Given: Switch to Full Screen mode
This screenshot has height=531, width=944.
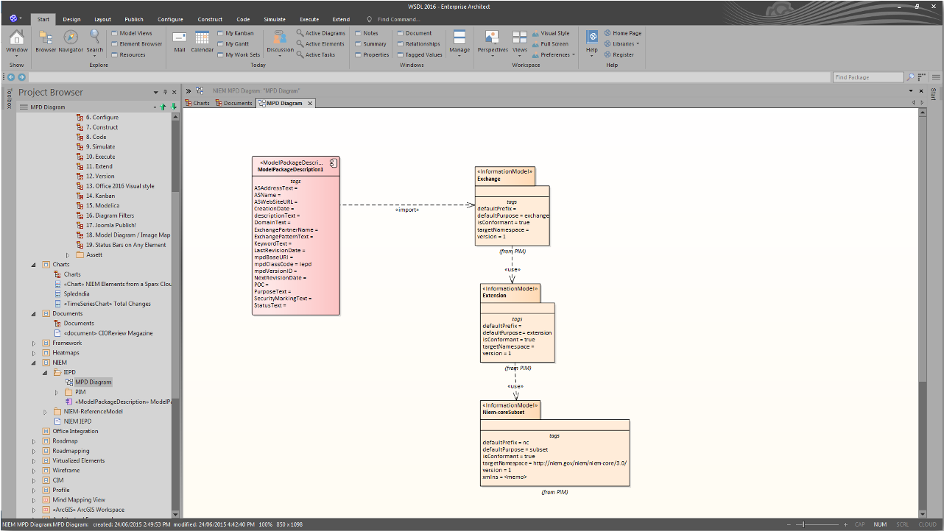Looking at the screenshot, I should click(x=550, y=43).
